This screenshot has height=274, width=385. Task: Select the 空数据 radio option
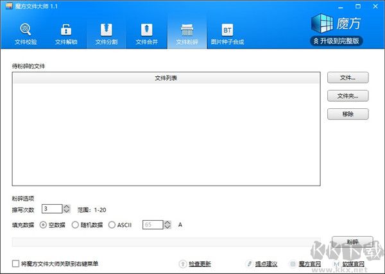[x=44, y=225]
